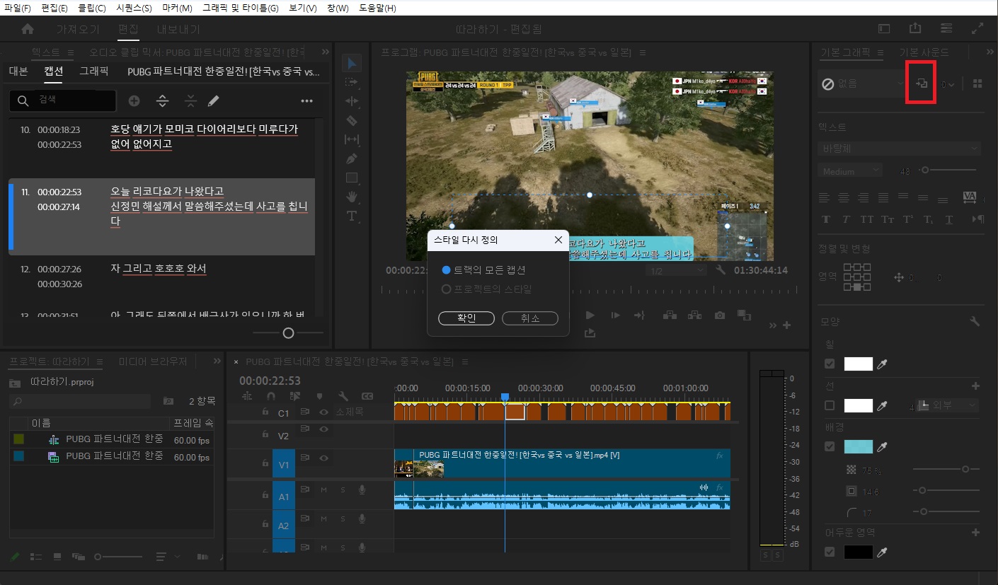
Task: Click the split caption segment icon
Action: pyautogui.click(x=162, y=101)
